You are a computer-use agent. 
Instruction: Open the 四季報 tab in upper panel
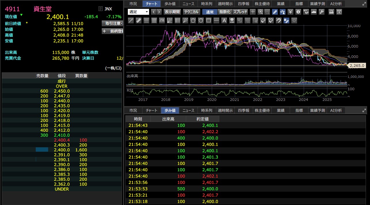click(x=244, y=4)
